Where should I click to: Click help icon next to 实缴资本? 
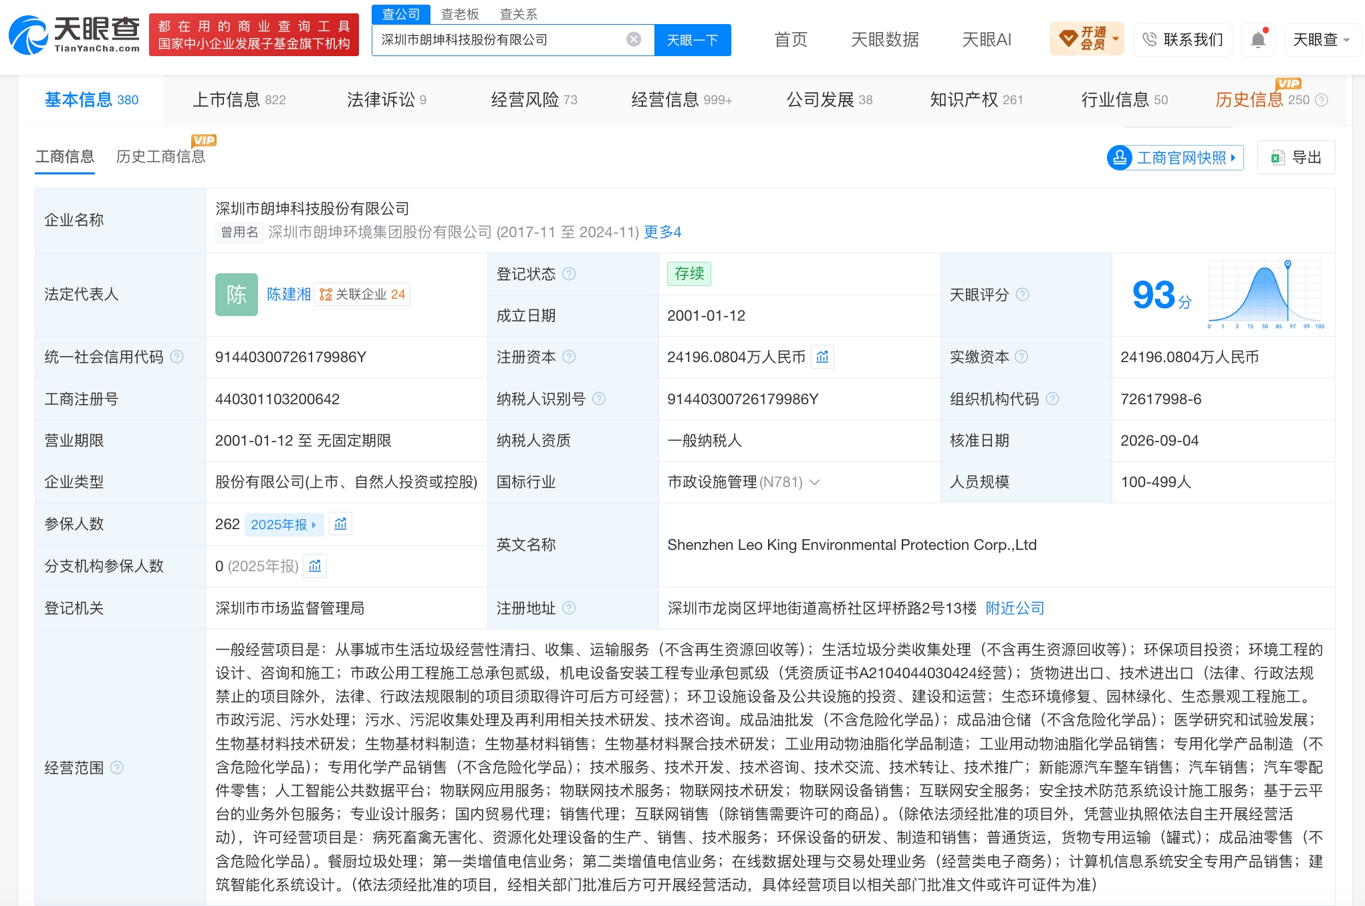tap(1021, 357)
